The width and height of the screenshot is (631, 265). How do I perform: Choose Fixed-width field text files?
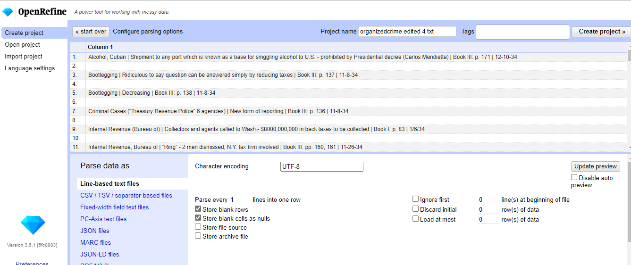coord(114,207)
